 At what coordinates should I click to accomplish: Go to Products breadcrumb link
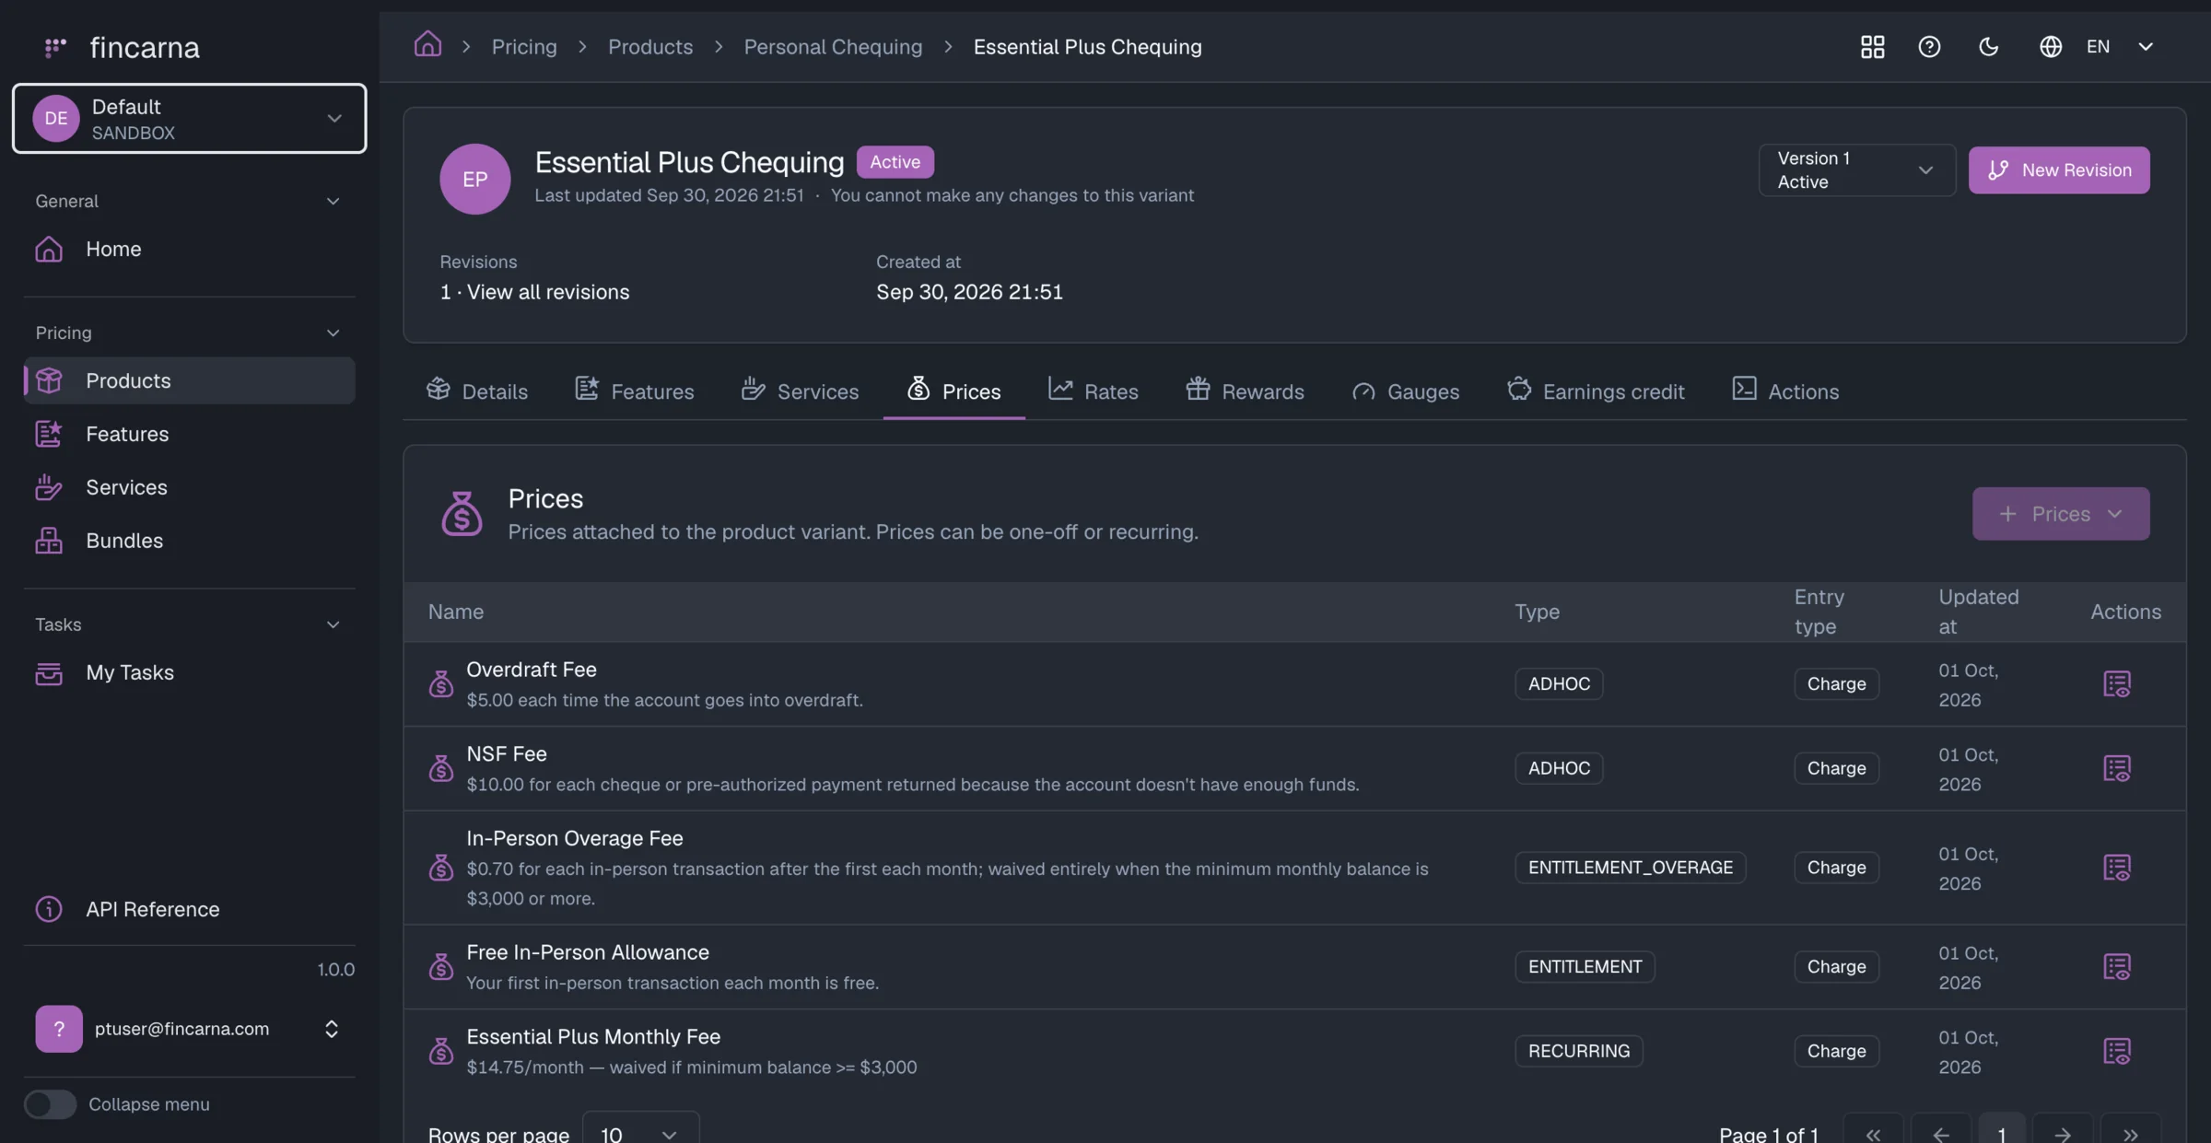pos(650,46)
